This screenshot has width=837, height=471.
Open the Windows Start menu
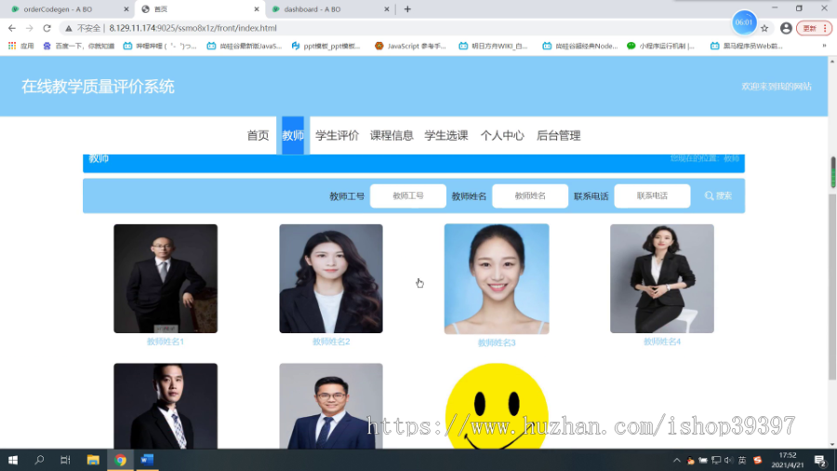coord(13,460)
